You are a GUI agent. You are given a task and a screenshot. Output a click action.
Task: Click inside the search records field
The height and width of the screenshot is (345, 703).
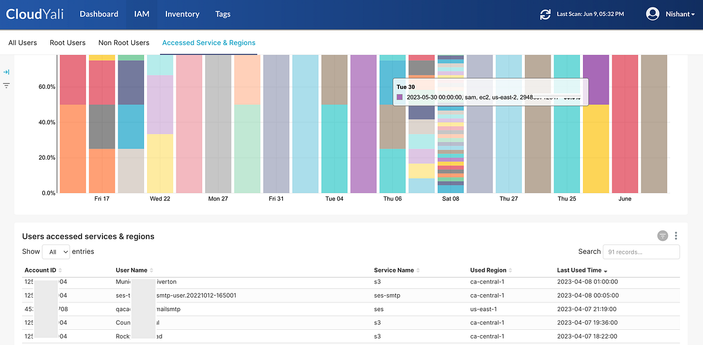click(641, 251)
